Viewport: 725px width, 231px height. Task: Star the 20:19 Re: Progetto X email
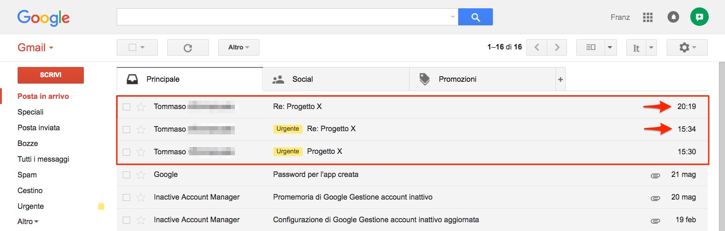coord(141,107)
